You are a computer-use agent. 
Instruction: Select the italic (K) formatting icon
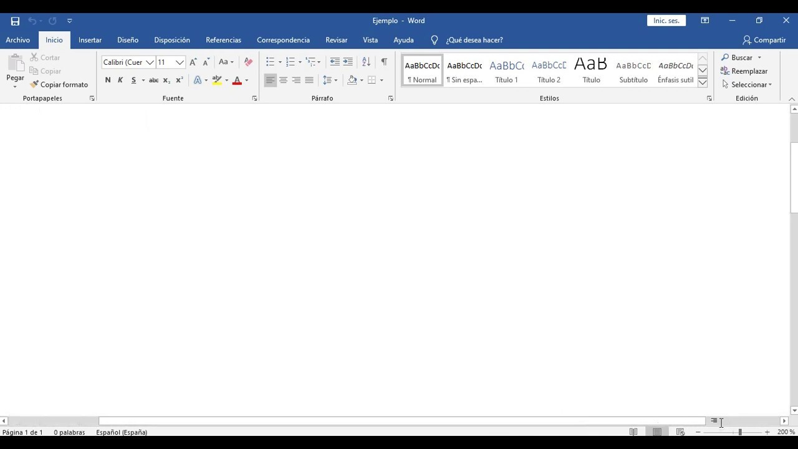pyautogui.click(x=120, y=80)
